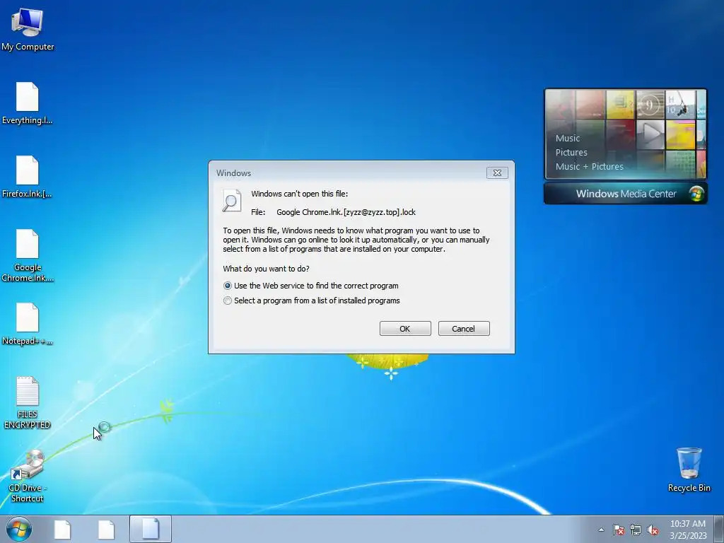Viewport: 724px width, 543px height.
Task: Click the play thumbnail in Media Center gadget
Action: (x=650, y=134)
